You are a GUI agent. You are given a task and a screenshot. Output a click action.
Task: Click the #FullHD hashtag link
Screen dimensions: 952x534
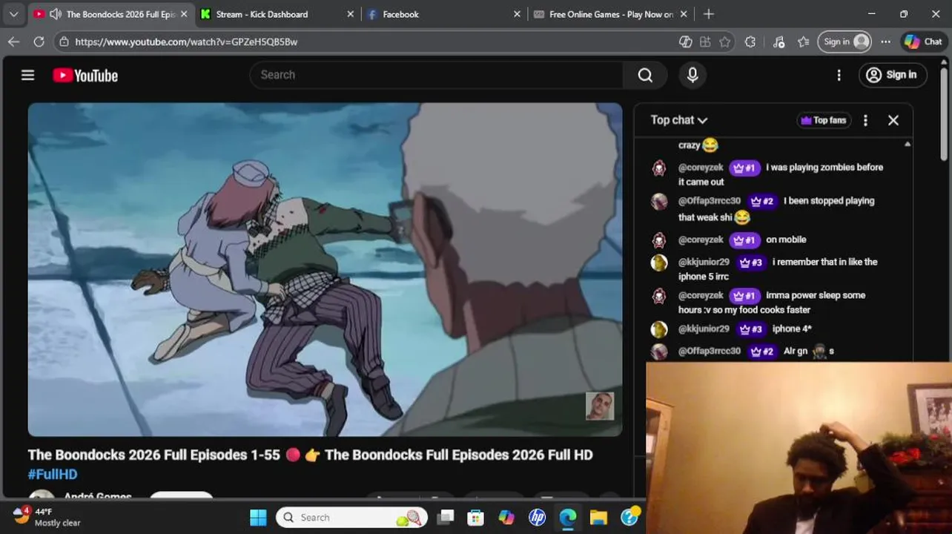pyautogui.click(x=53, y=474)
